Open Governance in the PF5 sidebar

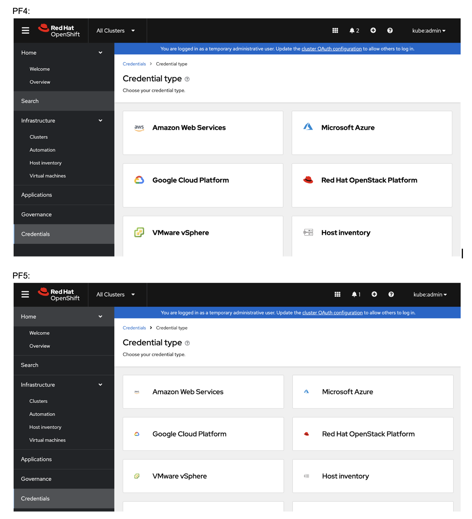(x=64, y=479)
